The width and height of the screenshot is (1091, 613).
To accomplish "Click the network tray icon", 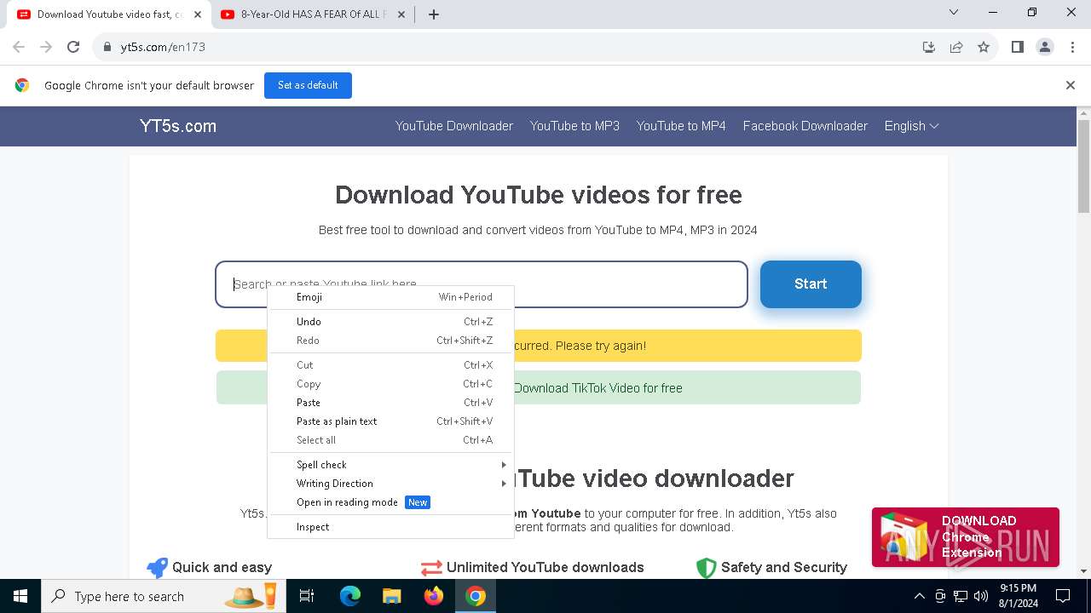I will 961,596.
